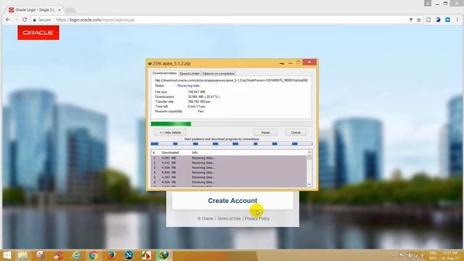Cancel the download

tap(296, 133)
